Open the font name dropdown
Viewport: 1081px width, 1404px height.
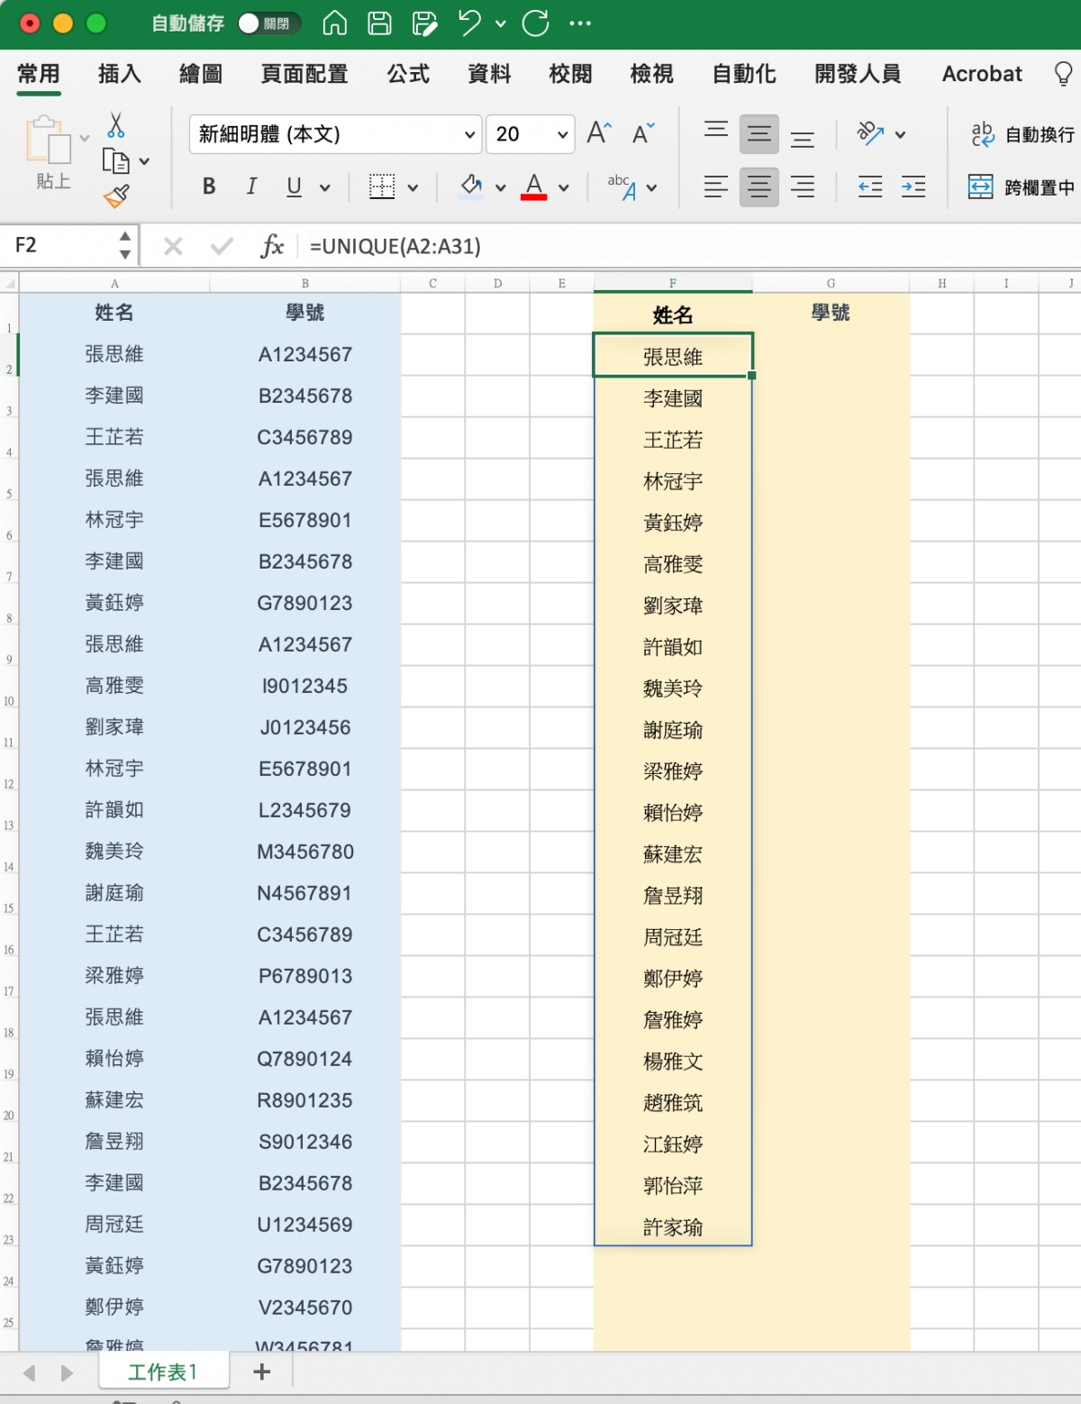click(469, 135)
